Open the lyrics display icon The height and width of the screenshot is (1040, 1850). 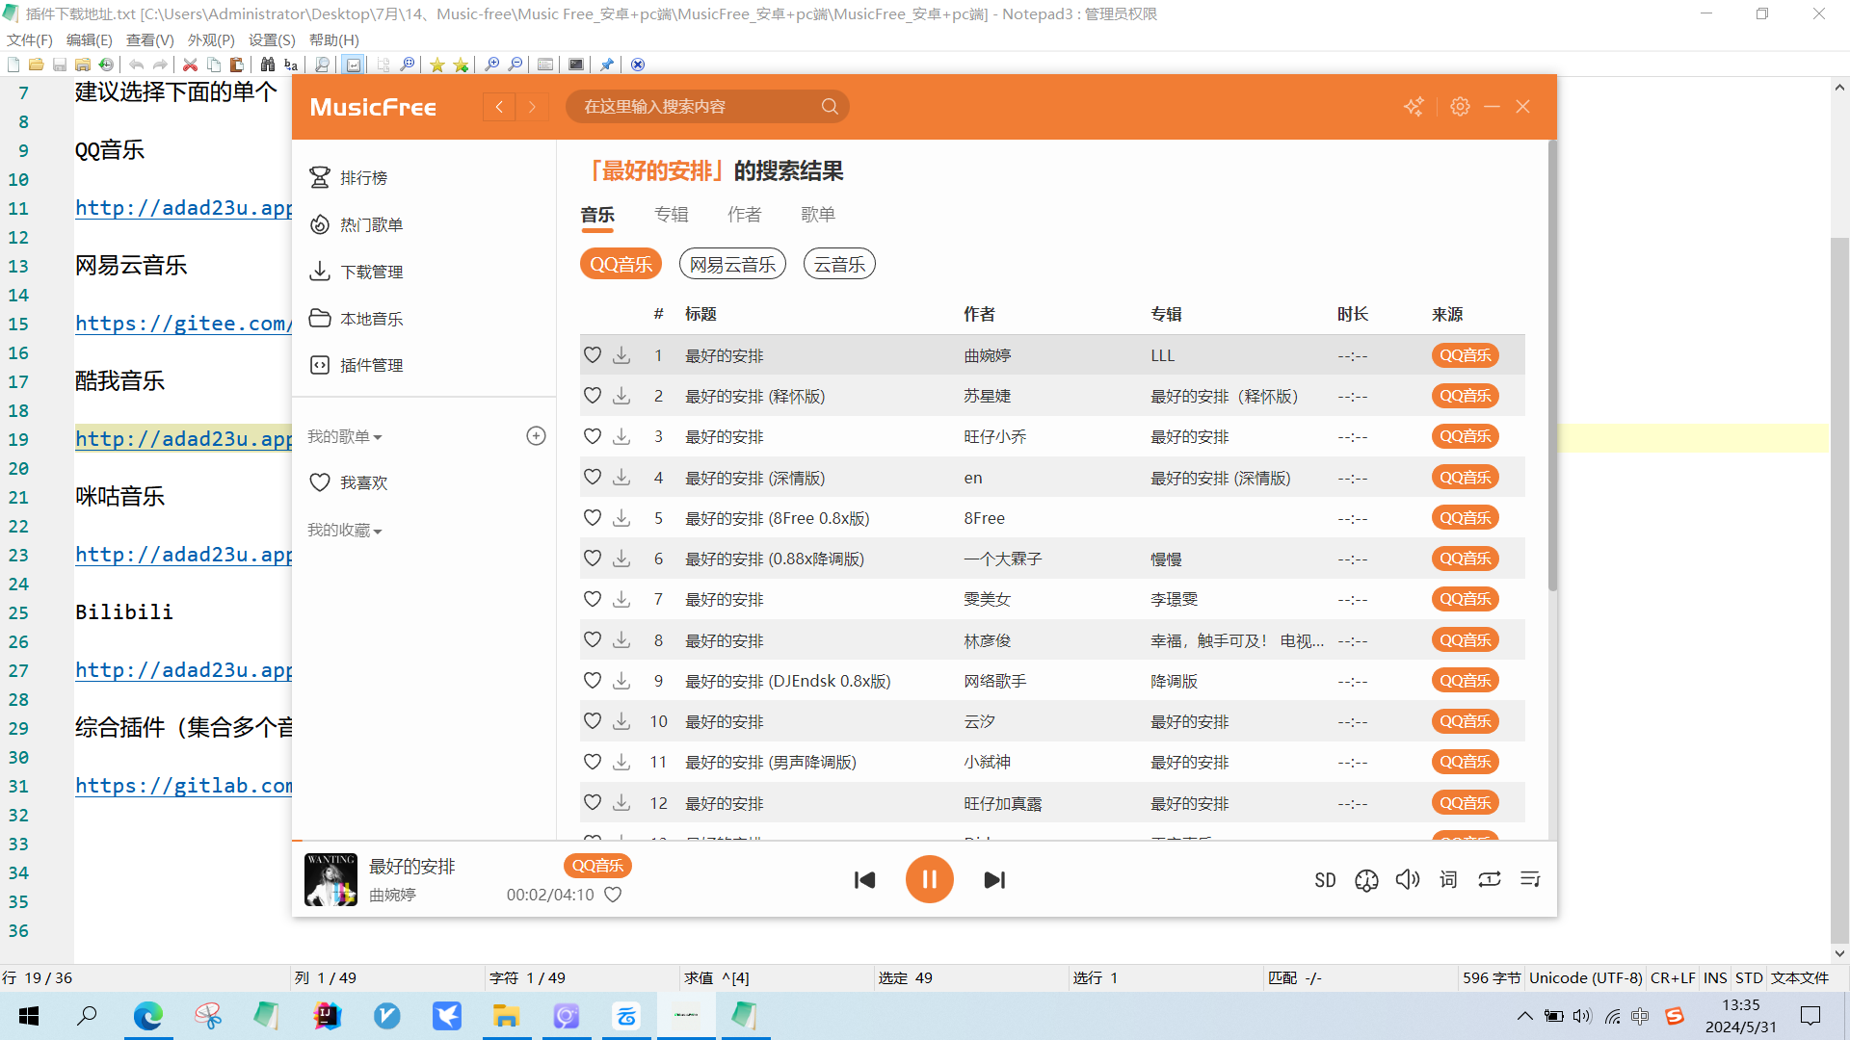[1448, 879]
